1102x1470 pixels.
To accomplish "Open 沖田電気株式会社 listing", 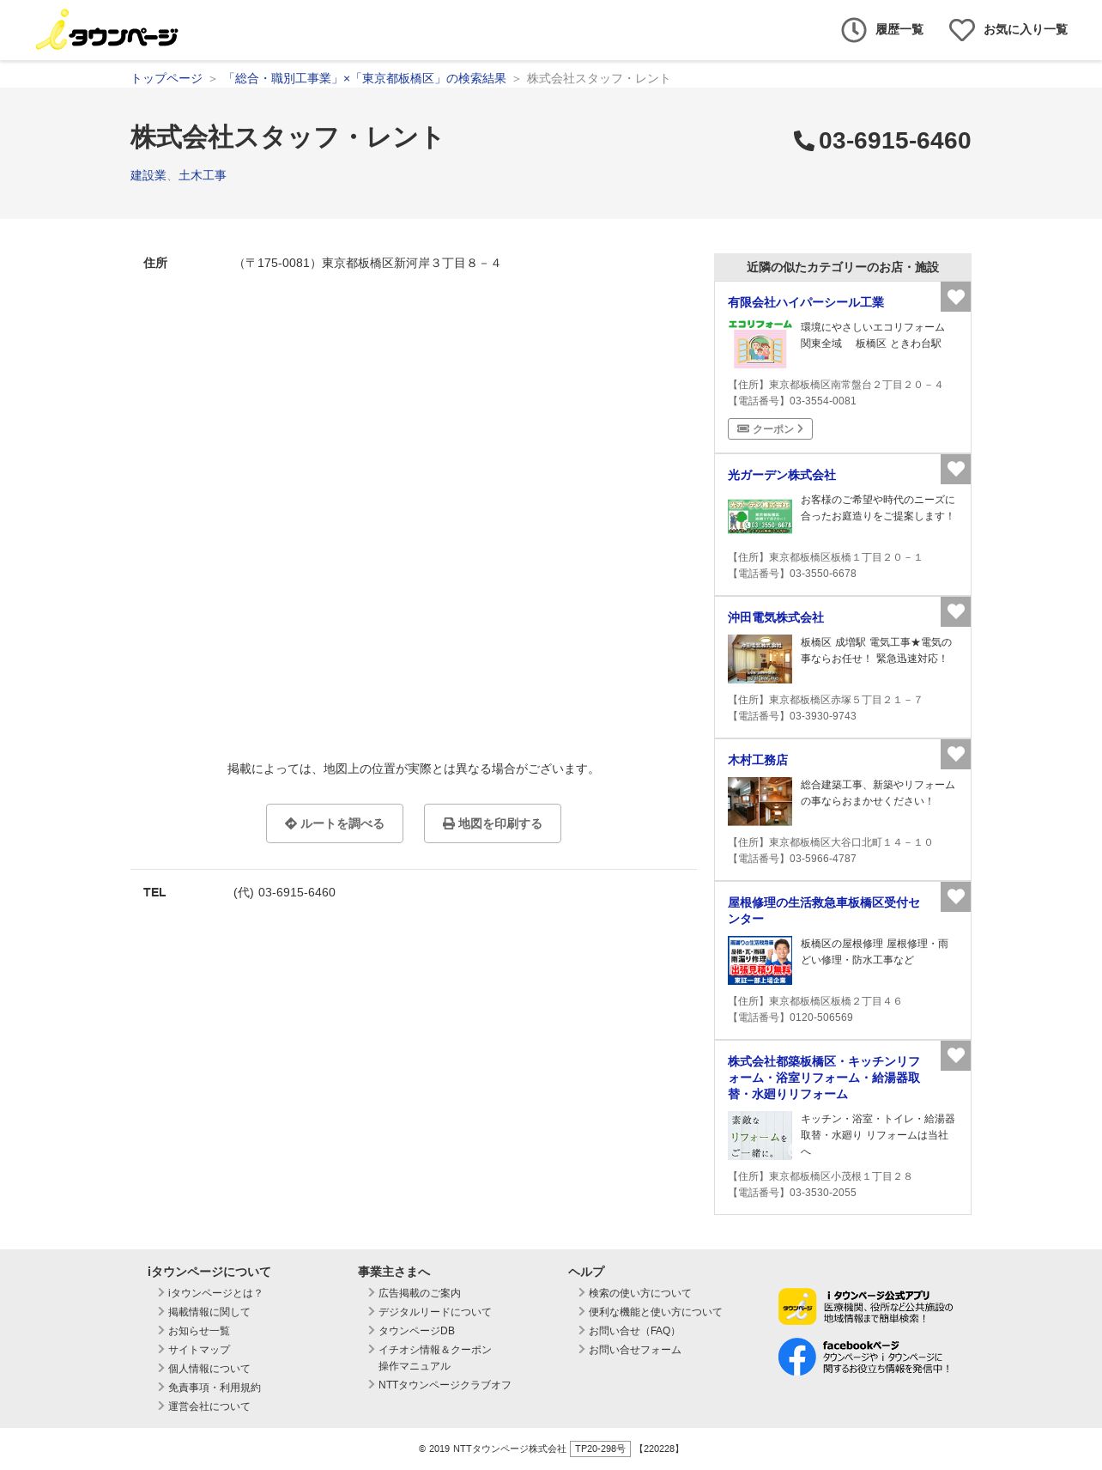I will 776,617.
